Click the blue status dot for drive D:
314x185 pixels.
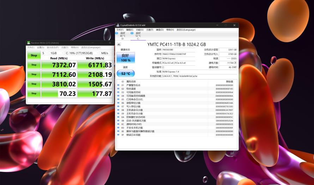point(116,33)
